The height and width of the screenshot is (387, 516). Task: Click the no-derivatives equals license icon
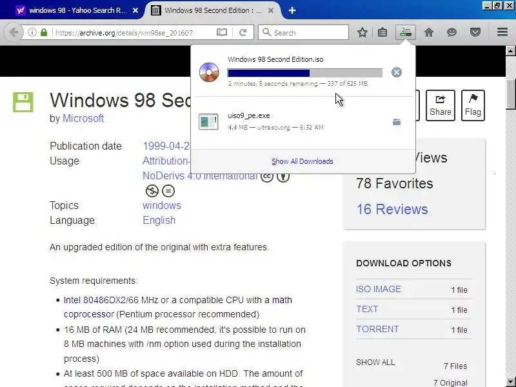tap(168, 191)
